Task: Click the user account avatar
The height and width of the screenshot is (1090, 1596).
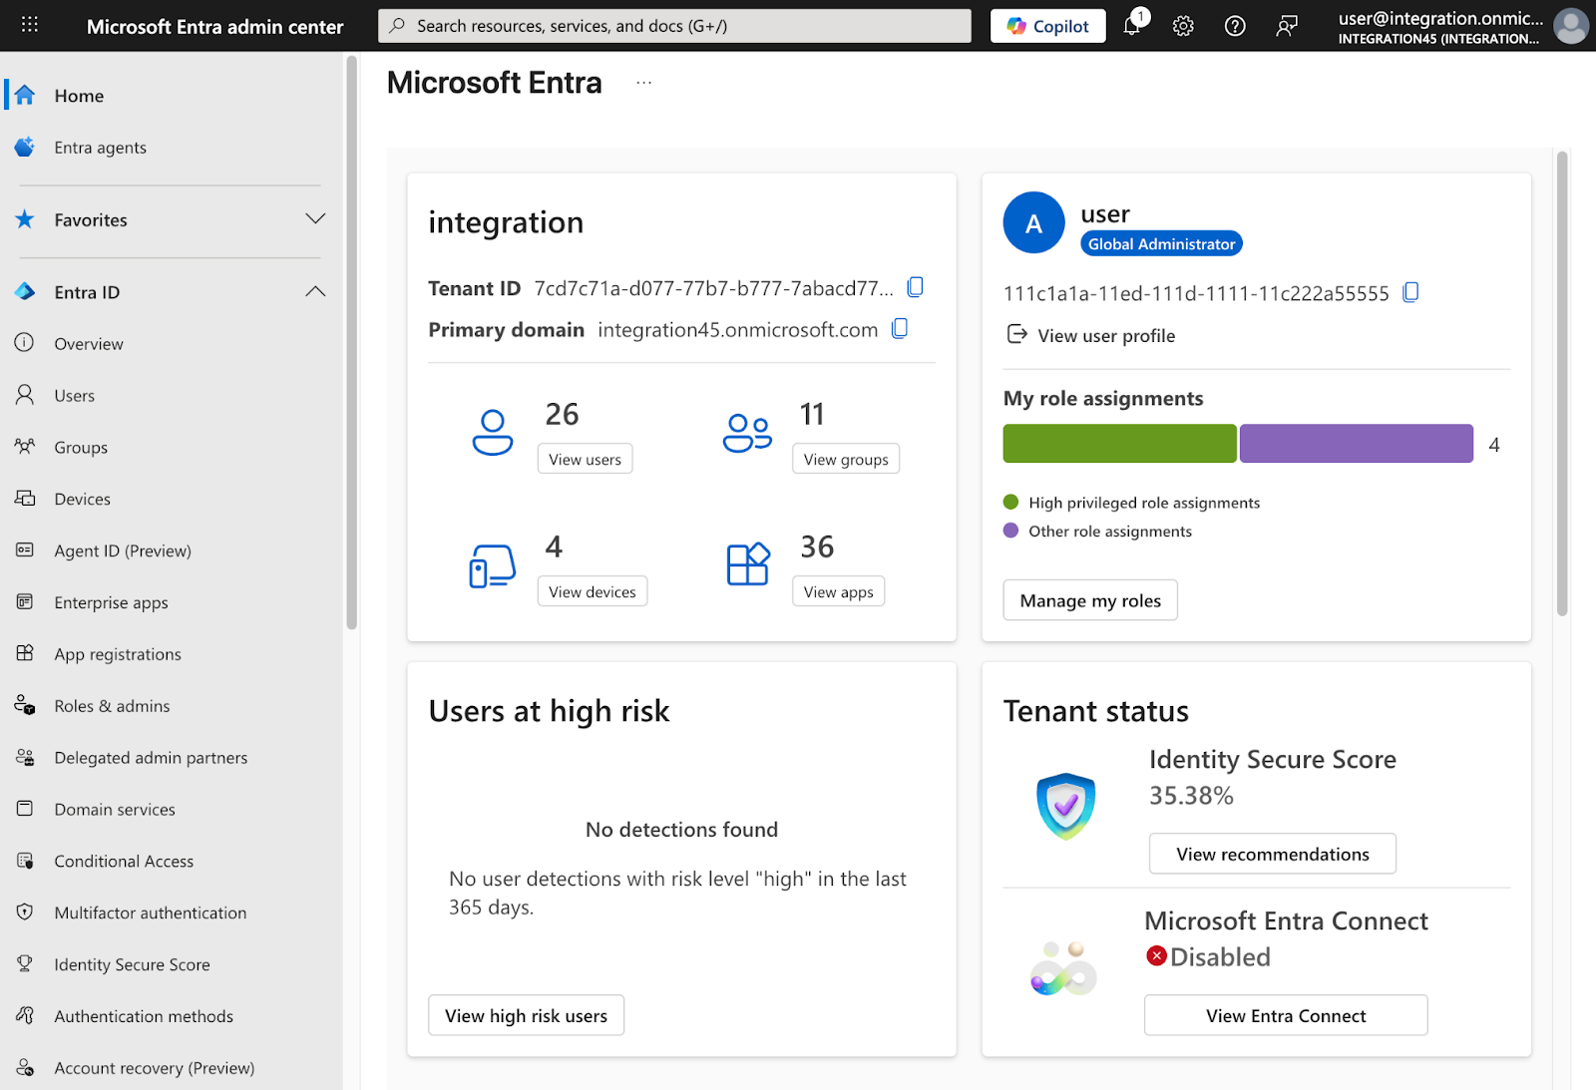Action: pos(1571,26)
